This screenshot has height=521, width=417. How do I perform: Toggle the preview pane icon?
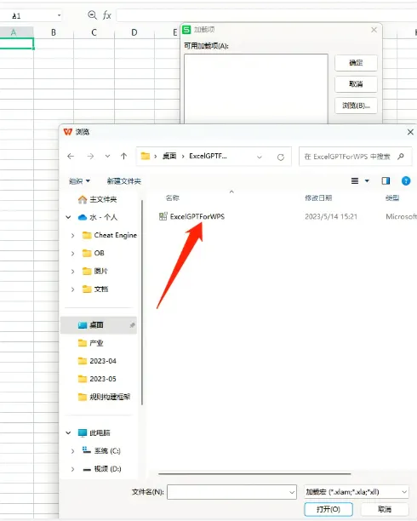[x=386, y=180]
